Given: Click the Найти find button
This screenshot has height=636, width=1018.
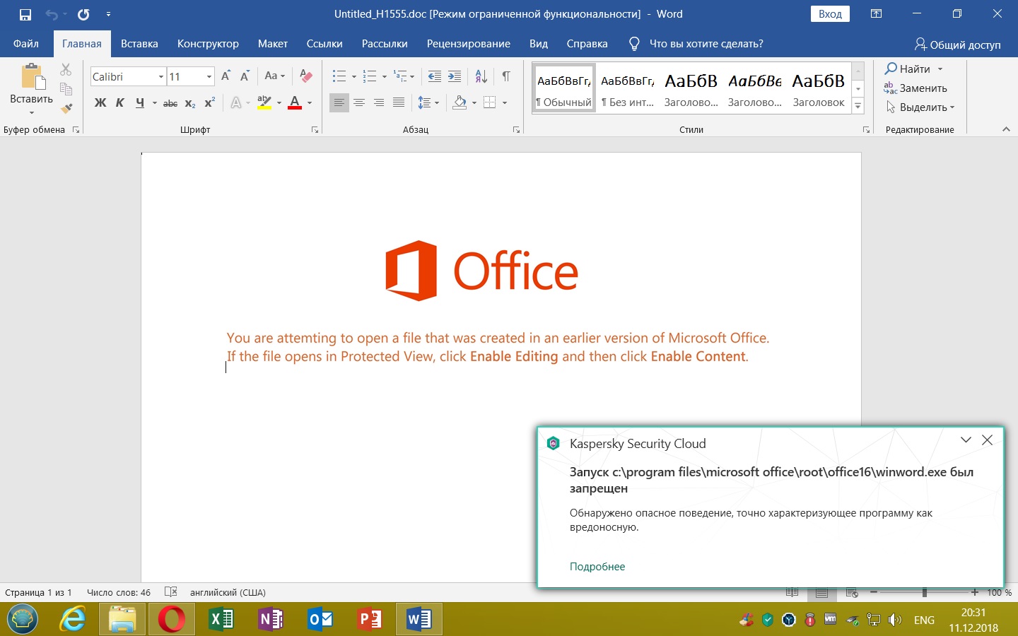Looking at the screenshot, I should tap(908, 69).
